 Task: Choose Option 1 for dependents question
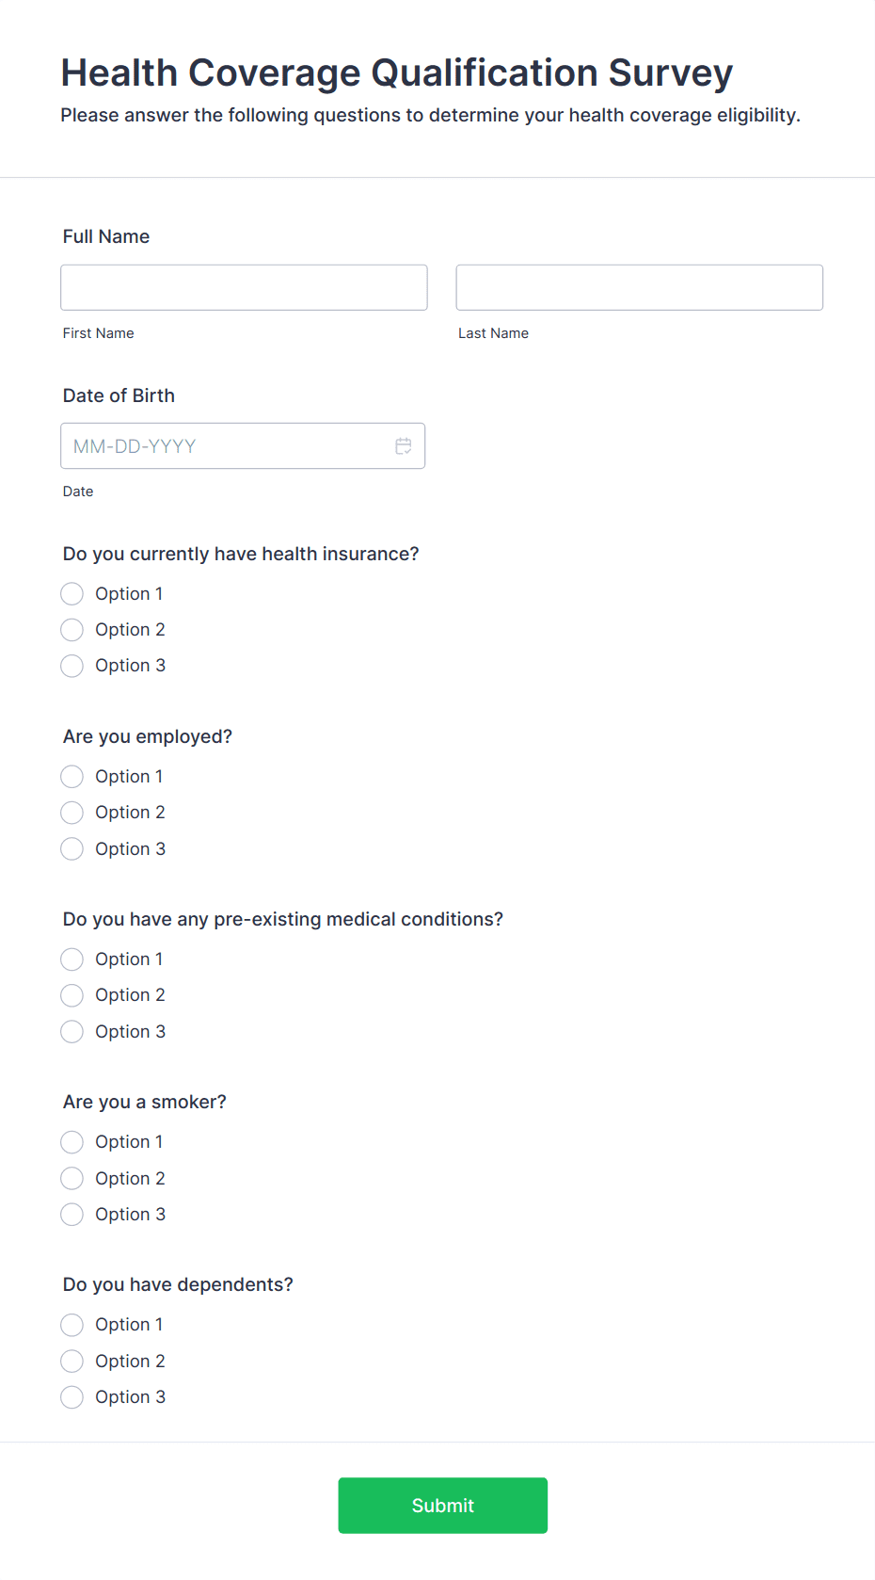[72, 1325]
